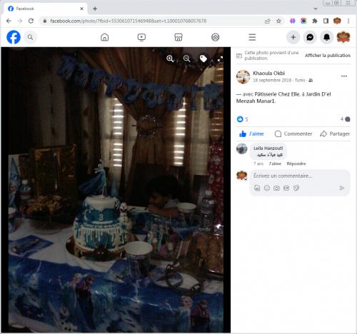Open the Marketplace icon
The image size is (357, 334).
click(x=178, y=37)
